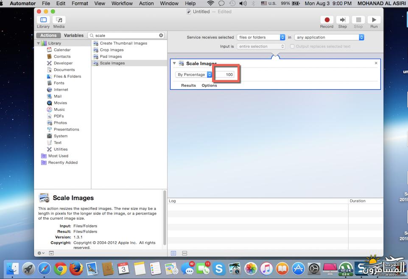Viewport: 408px width, 279px height.
Task: Open the File menu
Action: [46, 3]
